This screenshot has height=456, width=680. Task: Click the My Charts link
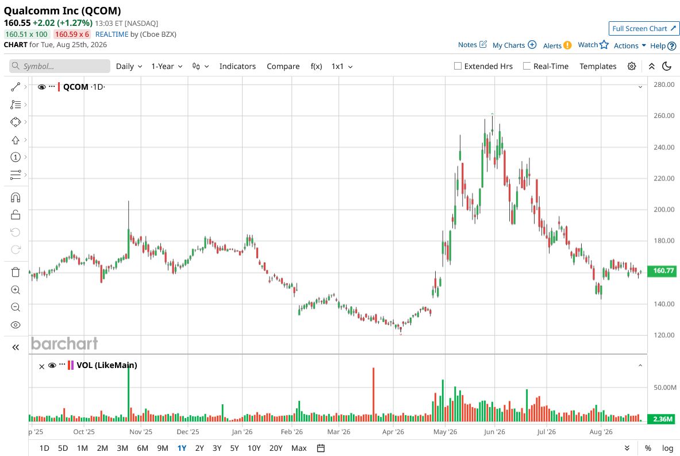[509, 45]
